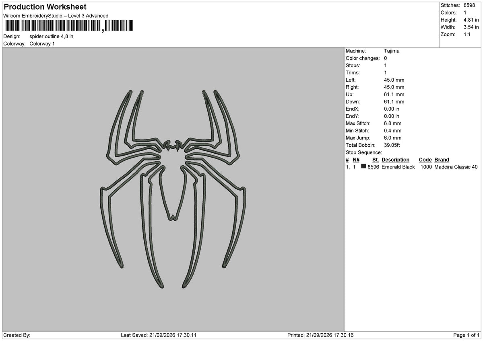Click the Page 1 of 1 indicator

pos(466,335)
